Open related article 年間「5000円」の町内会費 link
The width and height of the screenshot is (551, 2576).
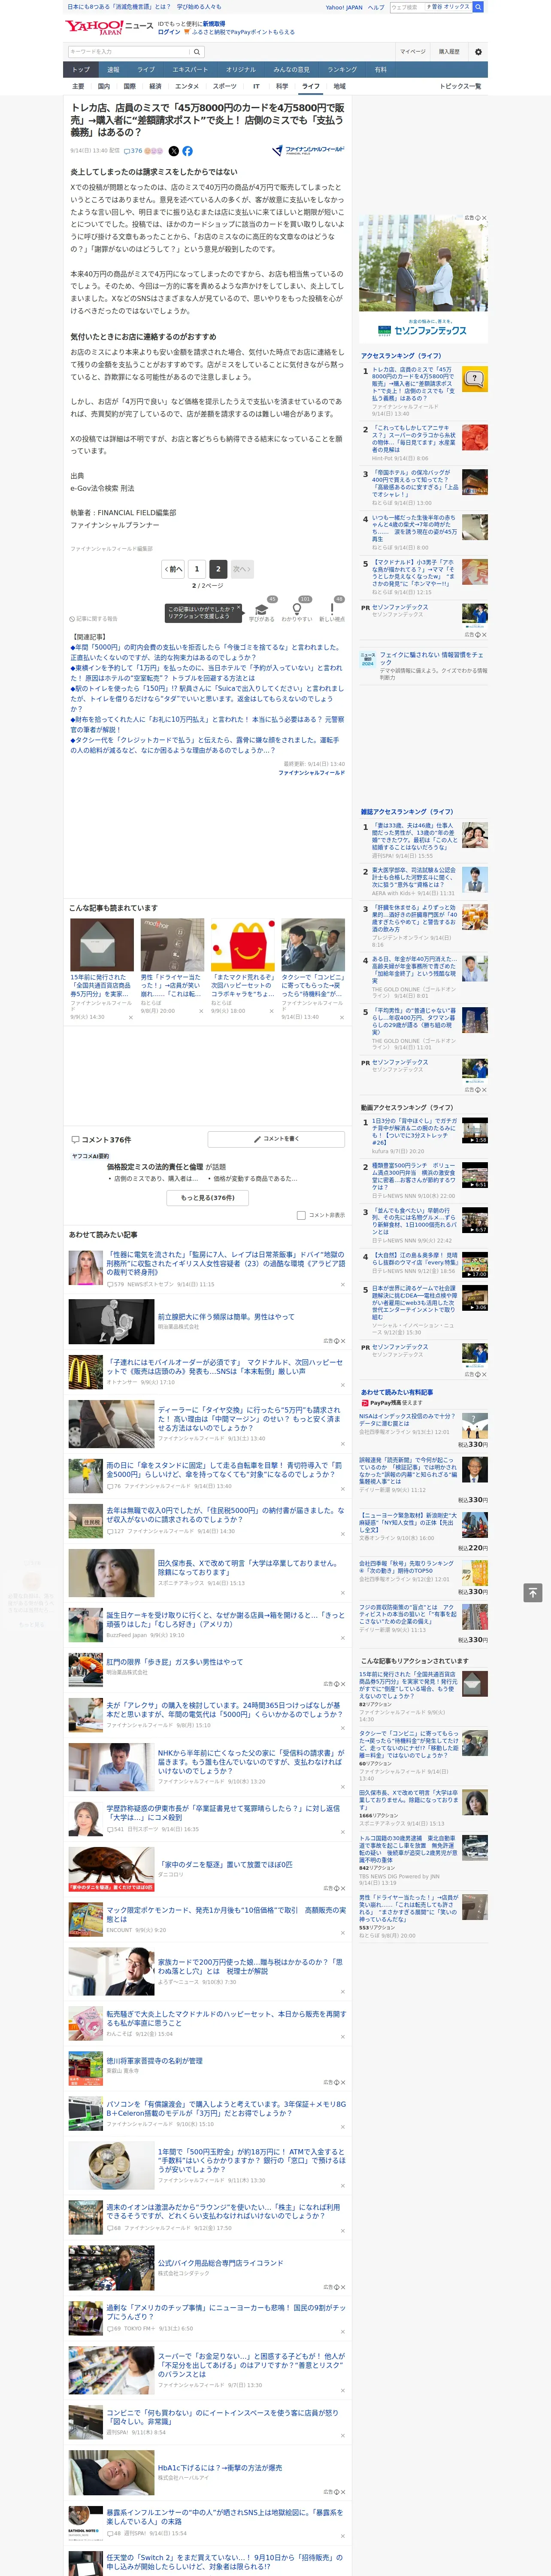click(x=206, y=652)
